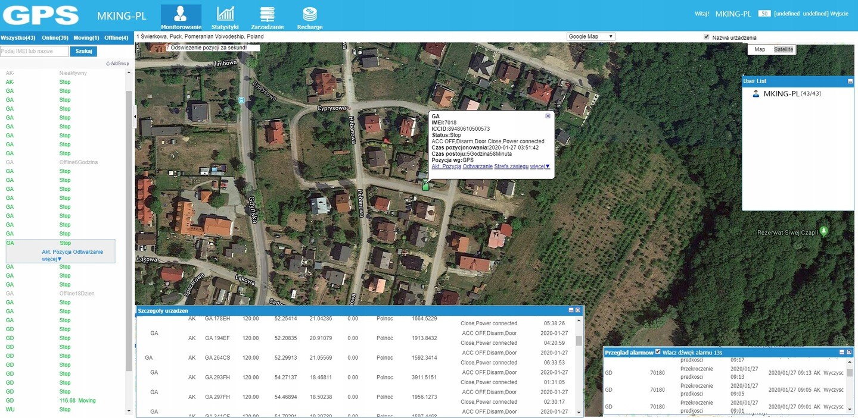Click the Szukaj search button
The height and width of the screenshot is (418, 858).
click(83, 51)
